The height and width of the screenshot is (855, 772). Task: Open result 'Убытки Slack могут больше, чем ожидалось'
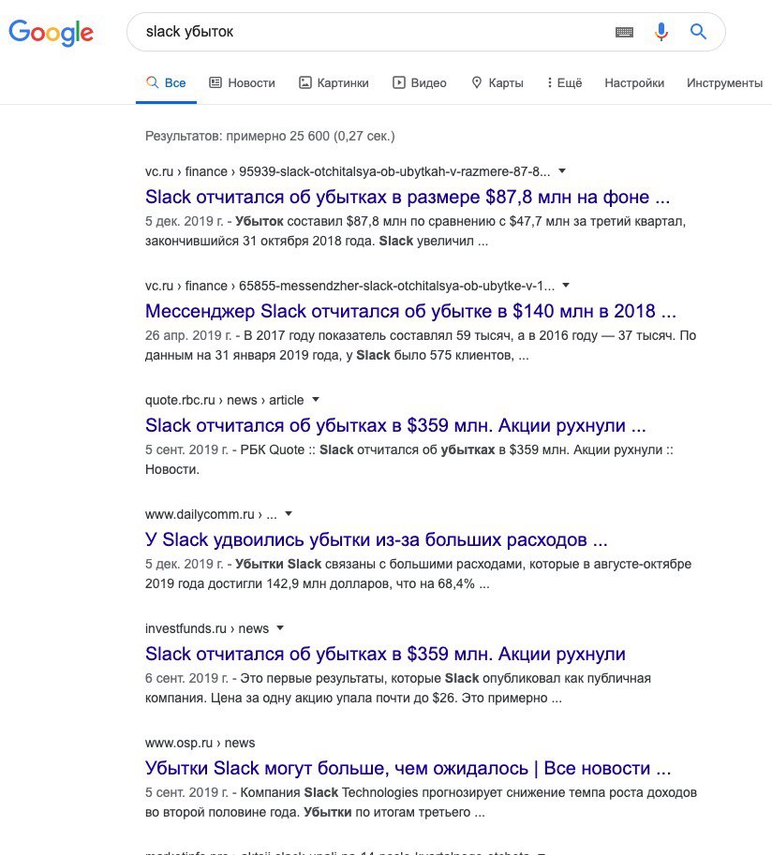point(408,768)
